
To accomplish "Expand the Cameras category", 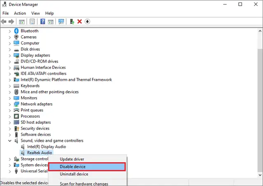I will [x=10, y=37].
